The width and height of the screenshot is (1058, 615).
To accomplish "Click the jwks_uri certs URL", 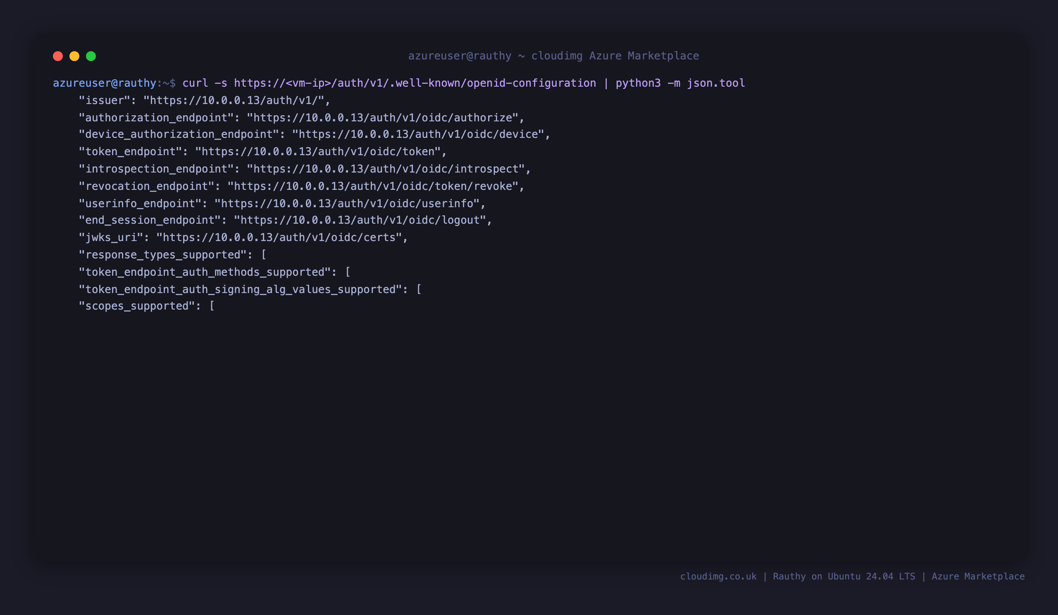I will 279,238.
